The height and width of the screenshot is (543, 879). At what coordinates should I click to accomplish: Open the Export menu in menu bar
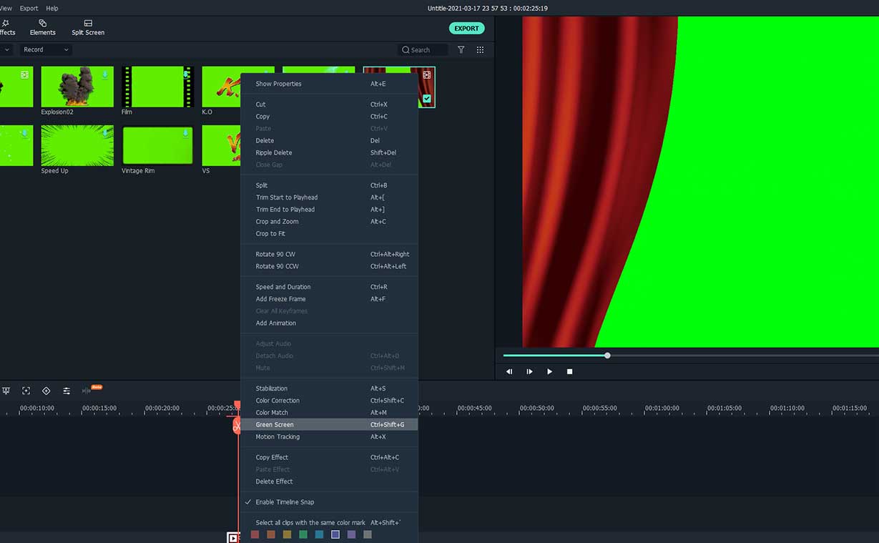pos(29,9)
